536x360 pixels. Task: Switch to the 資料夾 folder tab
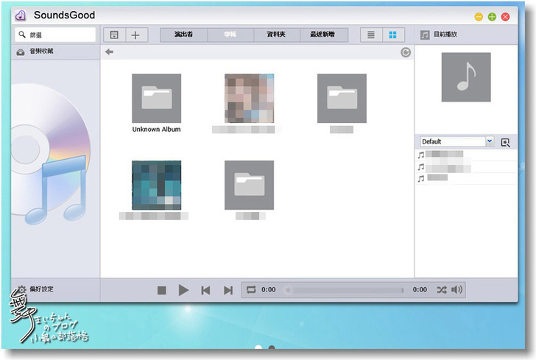pos(277,35)
